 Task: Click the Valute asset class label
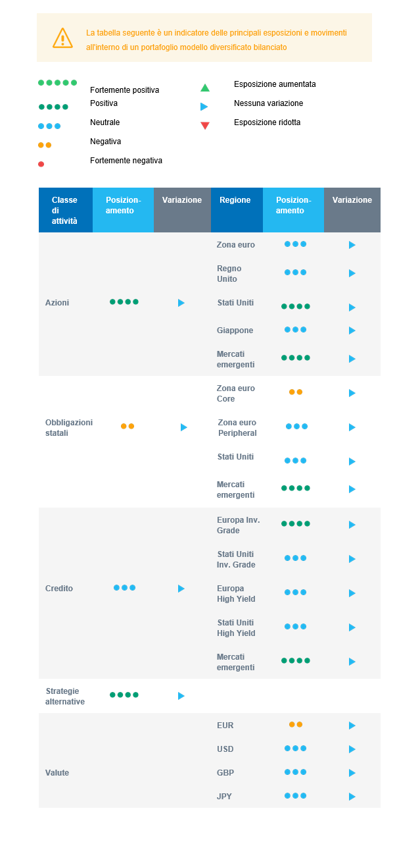(57, 773)
